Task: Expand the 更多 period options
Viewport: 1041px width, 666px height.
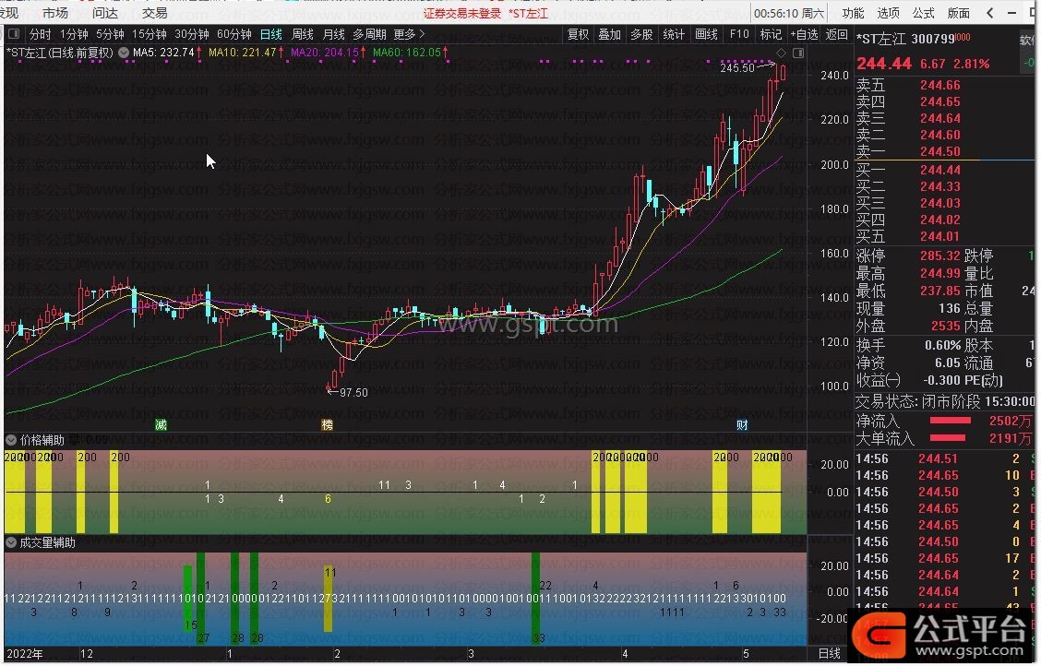Action: coord(409,34)
